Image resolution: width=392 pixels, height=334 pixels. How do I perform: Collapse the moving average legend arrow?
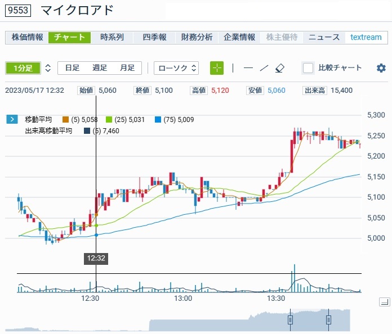click(x=12, y=119)
